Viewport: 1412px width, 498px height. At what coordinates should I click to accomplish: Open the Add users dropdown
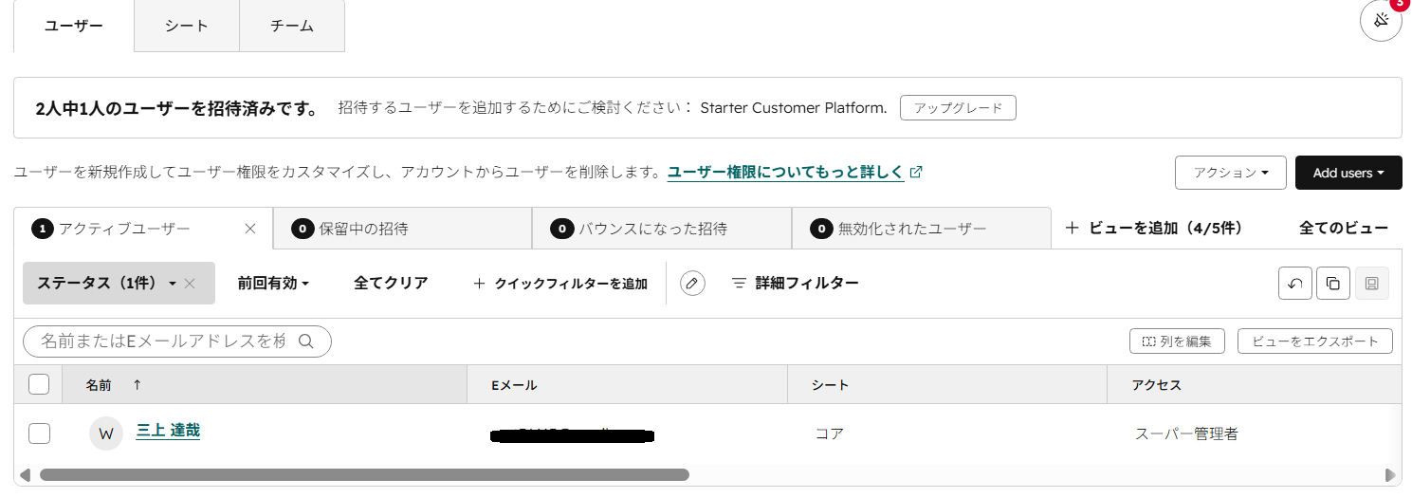click(1348, 173)
